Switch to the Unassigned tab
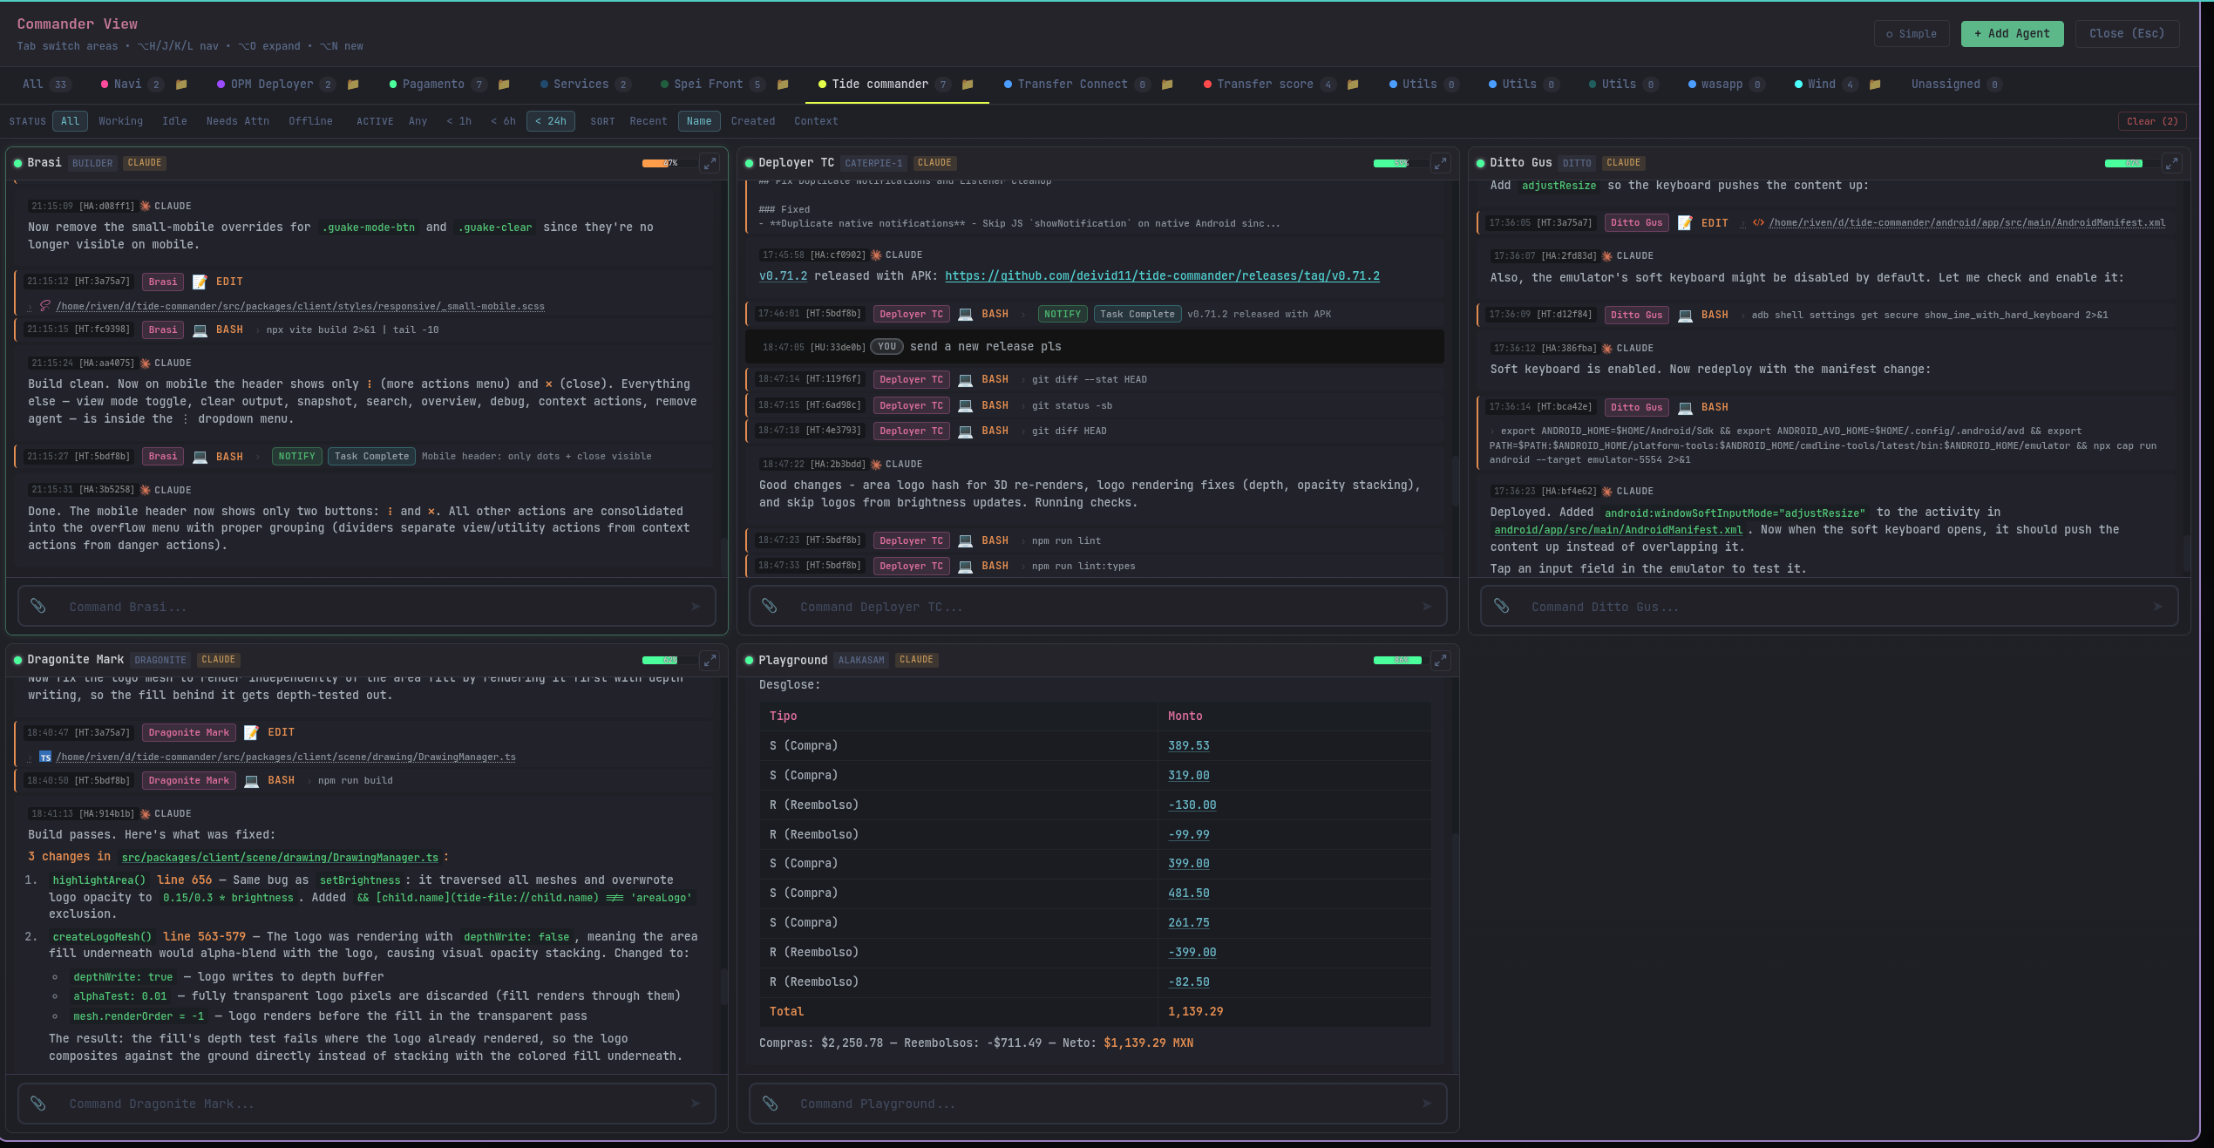Image resolution: width=2214 pixels, height=1148 pixels. tap(1946, 84)
